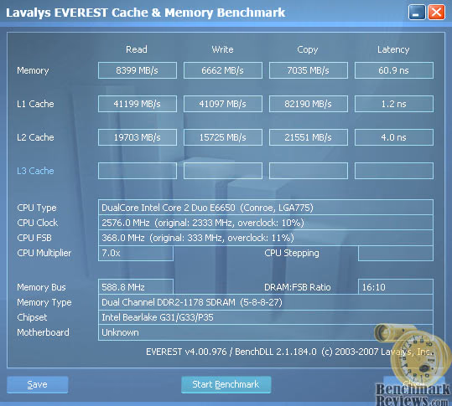Click the CPU FSB field 368.0 MHz
This screenshot has height=406, width=452.
point(266,238)
